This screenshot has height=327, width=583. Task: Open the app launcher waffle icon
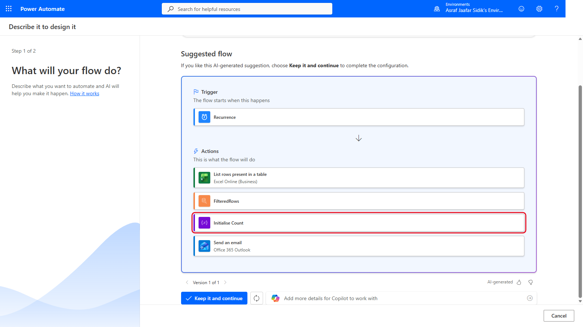9,9
